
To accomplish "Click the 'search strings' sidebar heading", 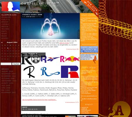I will coord(89,68).
